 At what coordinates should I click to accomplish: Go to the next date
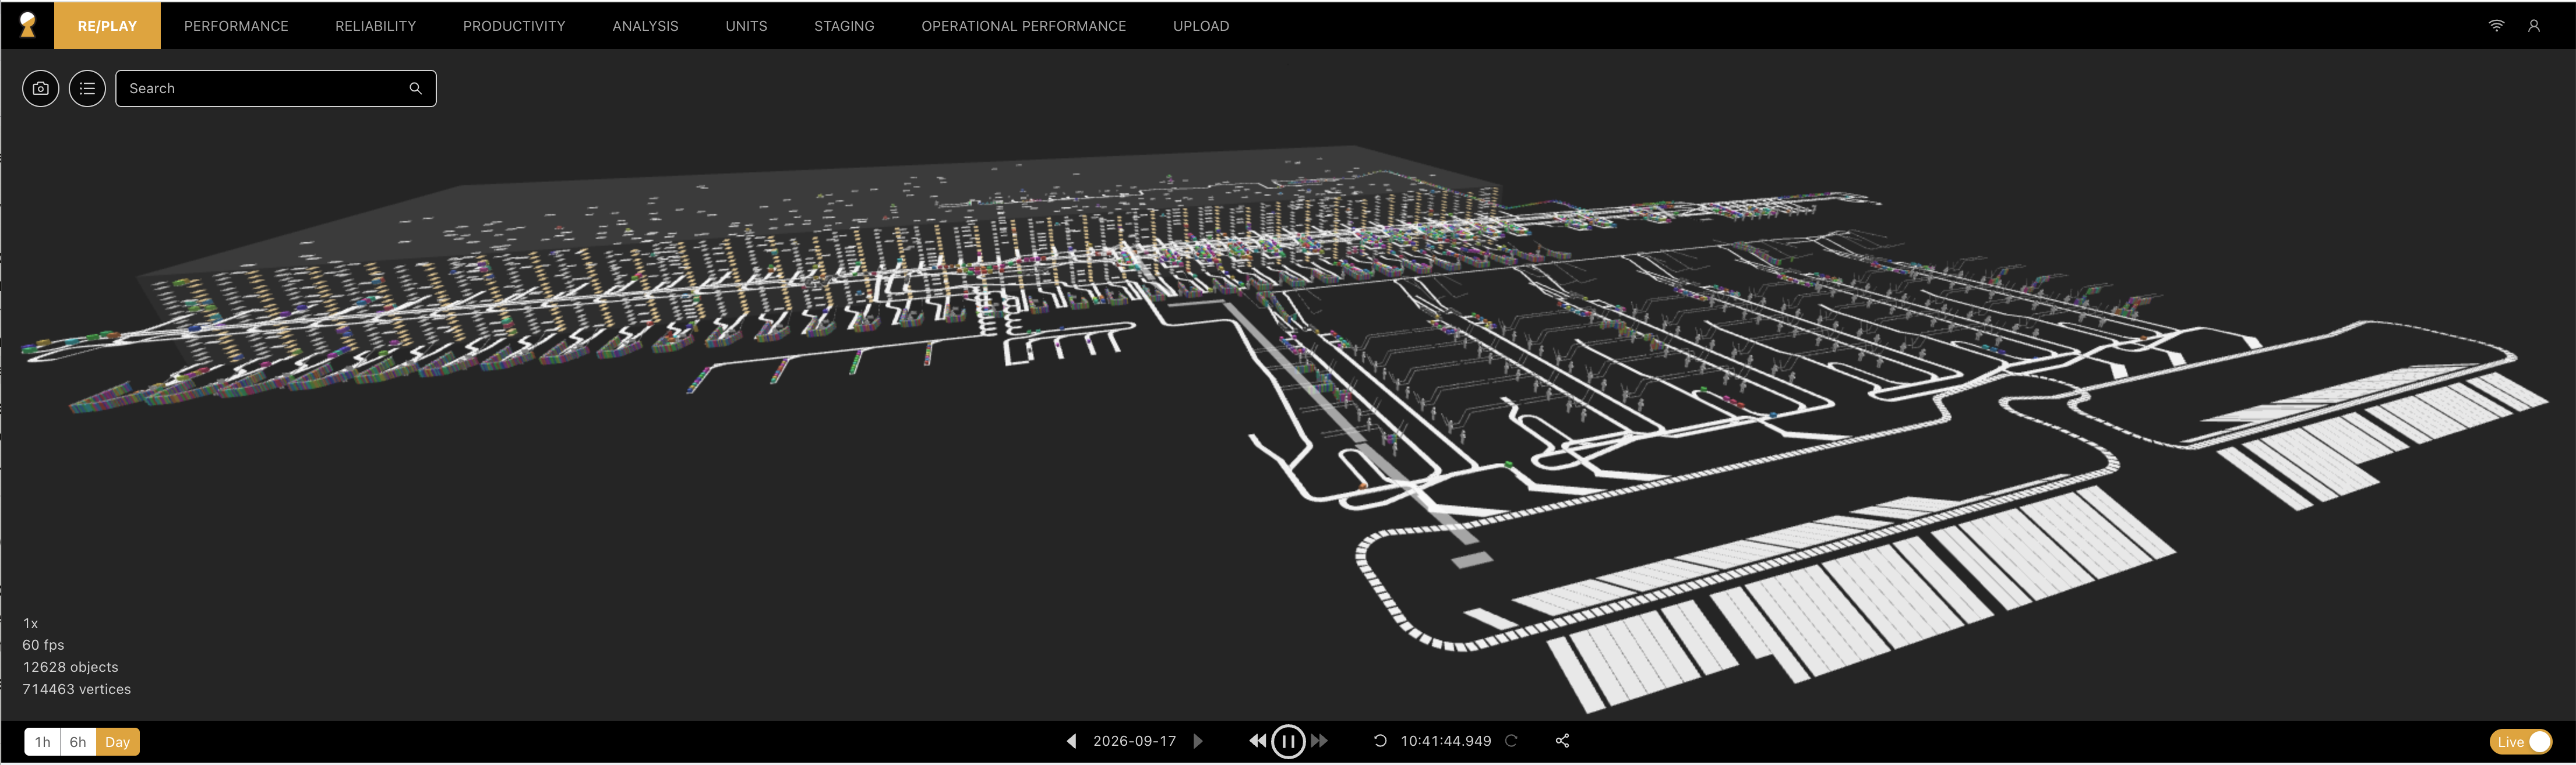pos(1198,741)
